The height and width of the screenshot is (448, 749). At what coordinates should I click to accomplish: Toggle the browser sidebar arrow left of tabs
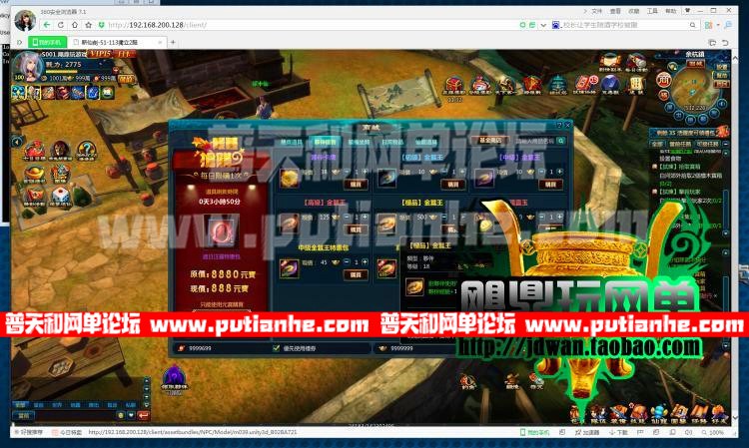[x=20, y=43]
